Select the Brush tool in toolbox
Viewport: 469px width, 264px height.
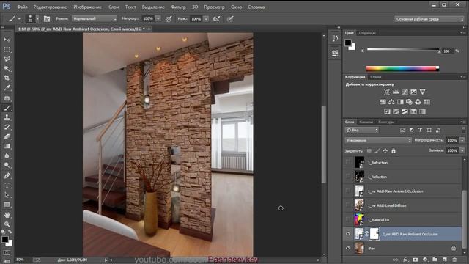click(7, 108)
